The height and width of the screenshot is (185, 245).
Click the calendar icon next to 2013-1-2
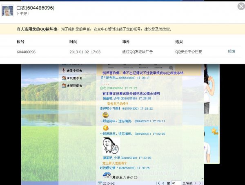point(100,183)
